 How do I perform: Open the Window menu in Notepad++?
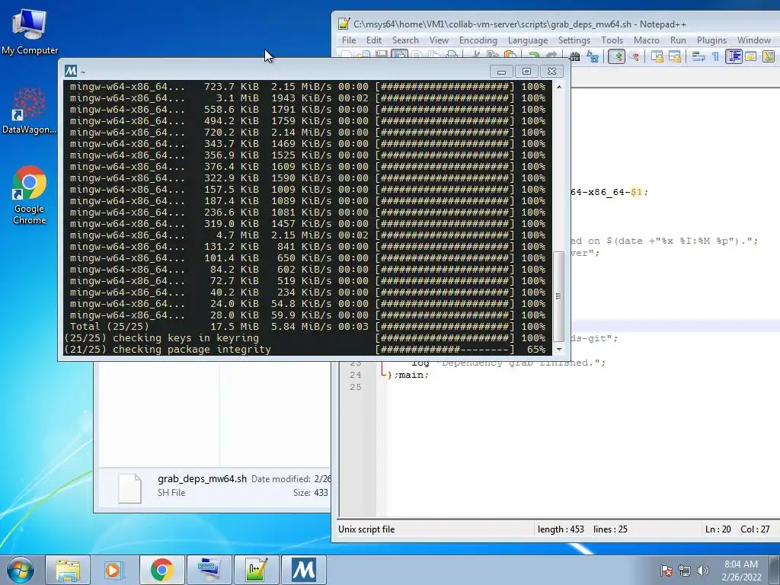(x=753, y=40)
